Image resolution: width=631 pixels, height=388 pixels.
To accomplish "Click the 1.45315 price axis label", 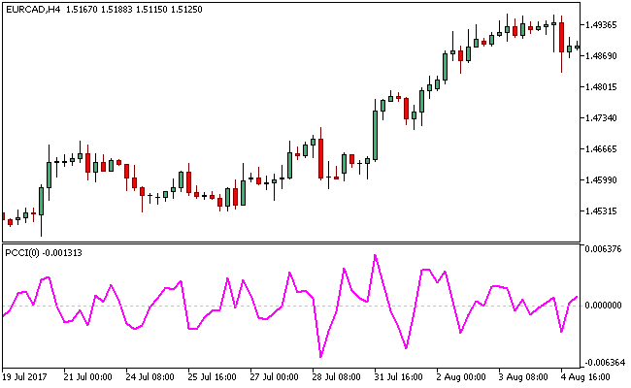I will click(x=600, y=211).
